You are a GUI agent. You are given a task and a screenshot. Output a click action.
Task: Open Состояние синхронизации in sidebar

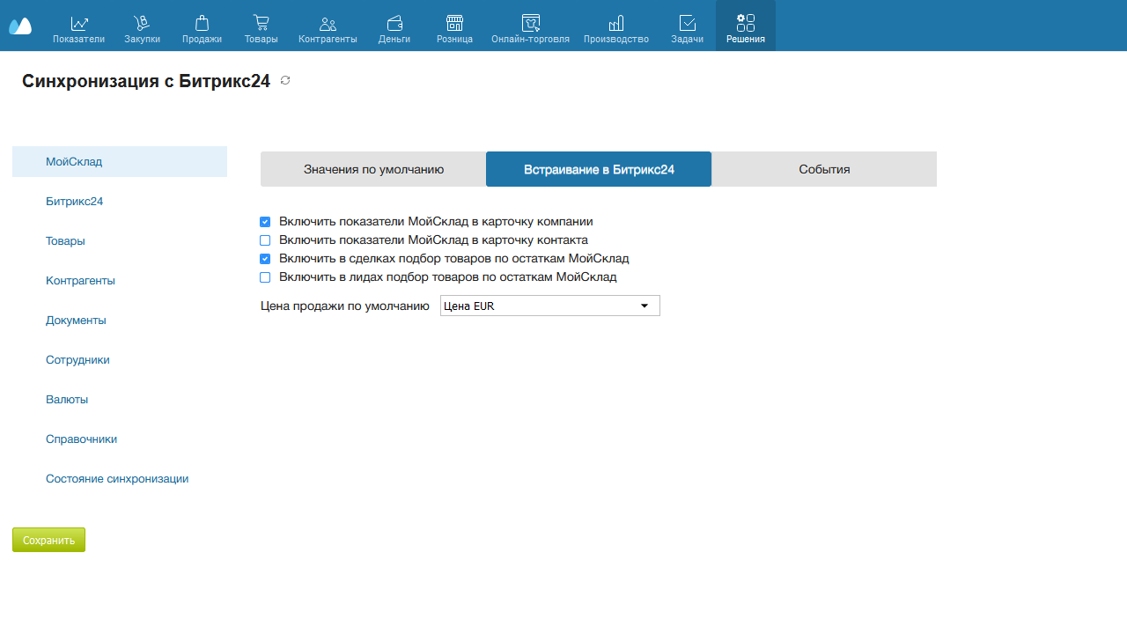click(x=117, y=479)
